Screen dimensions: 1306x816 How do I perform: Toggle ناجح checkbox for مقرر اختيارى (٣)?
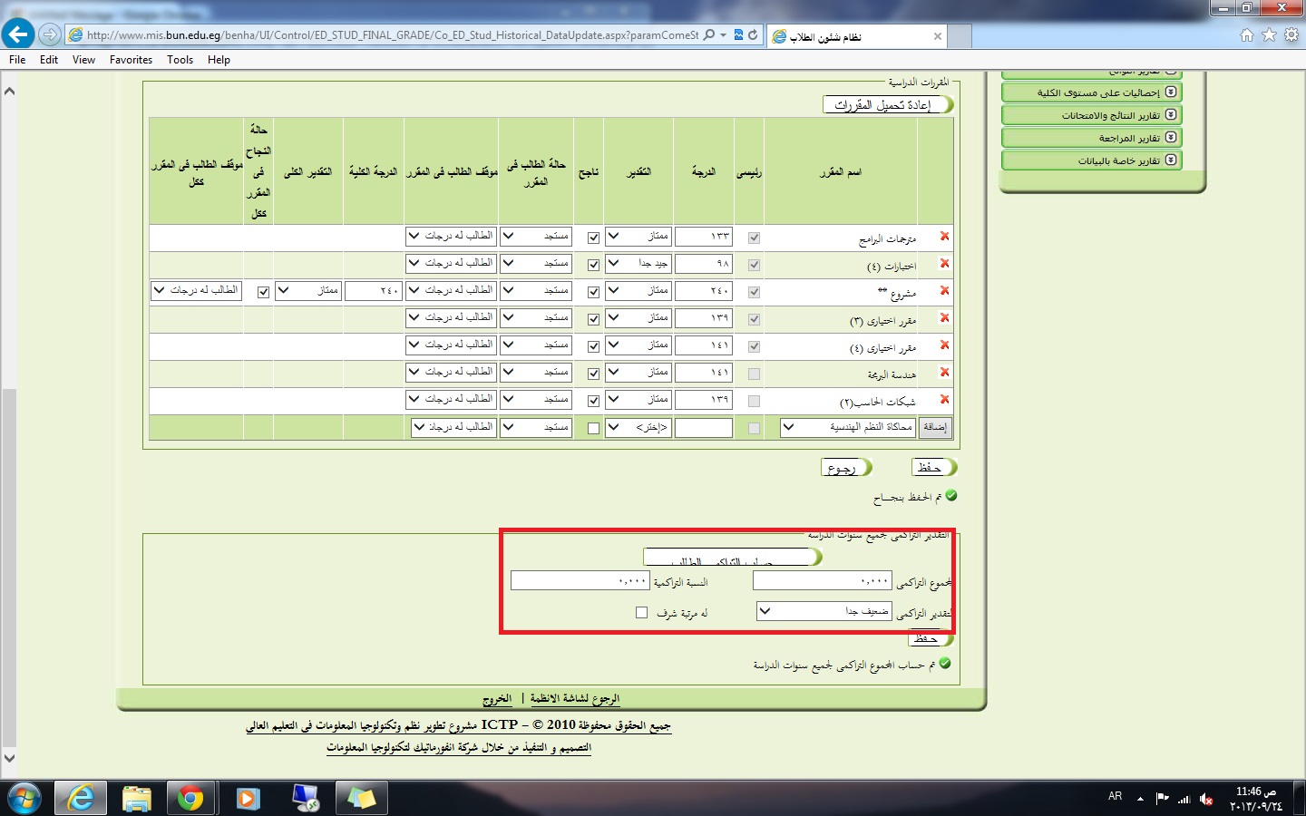[593, 319]
